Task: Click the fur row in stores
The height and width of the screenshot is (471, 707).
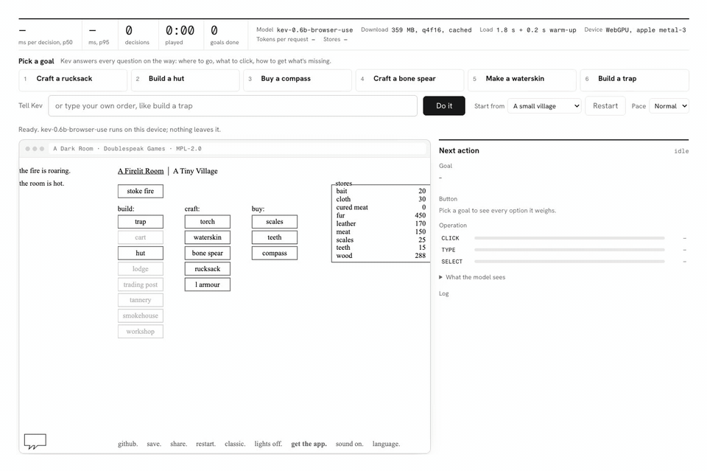Action: [x=381, y=216]
